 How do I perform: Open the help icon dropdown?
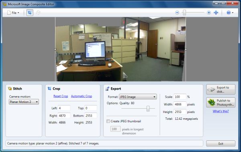click(230, 12)
